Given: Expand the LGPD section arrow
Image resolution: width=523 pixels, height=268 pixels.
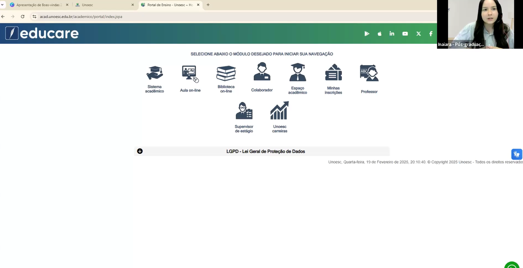Looking at the screenshot, I should [140, 151].
